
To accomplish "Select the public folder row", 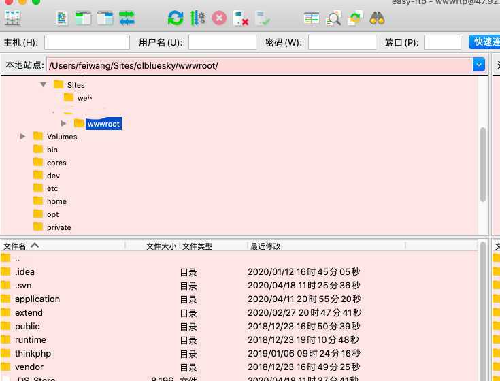I will tap(239, 327).
